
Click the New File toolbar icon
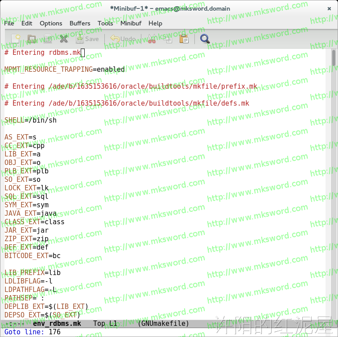coord(16,39)
